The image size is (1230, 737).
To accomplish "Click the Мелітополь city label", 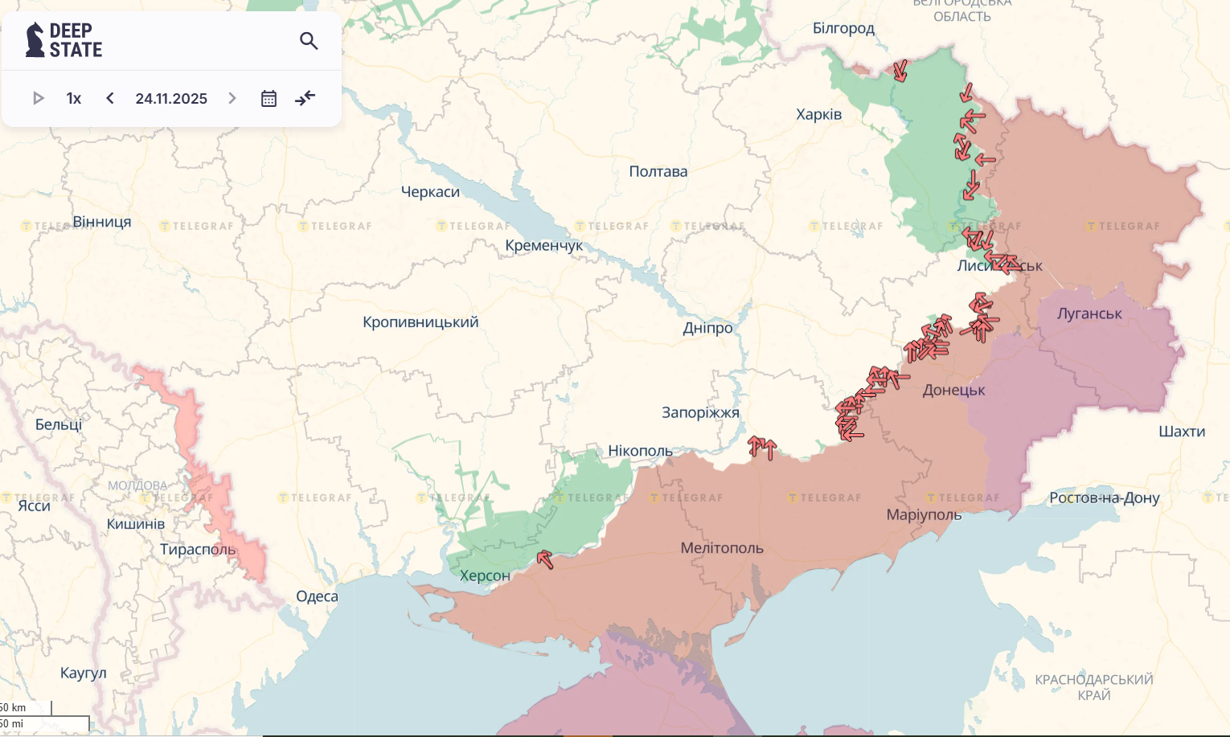I will click(x=722, y=548).
